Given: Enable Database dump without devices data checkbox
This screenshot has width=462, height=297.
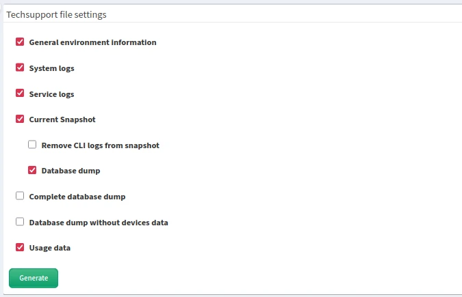Looking at the screenshot, I should (20, 222).
